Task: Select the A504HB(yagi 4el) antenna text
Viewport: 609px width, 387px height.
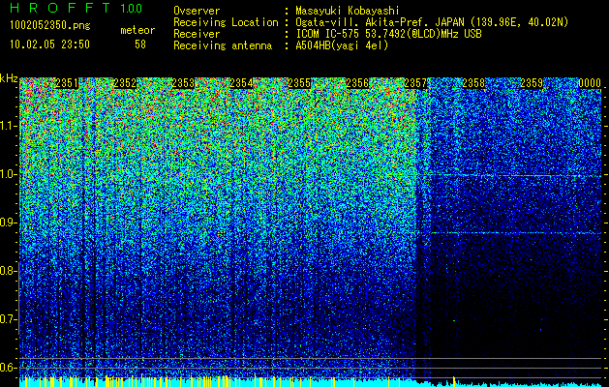Action: (x=342, y=45)
